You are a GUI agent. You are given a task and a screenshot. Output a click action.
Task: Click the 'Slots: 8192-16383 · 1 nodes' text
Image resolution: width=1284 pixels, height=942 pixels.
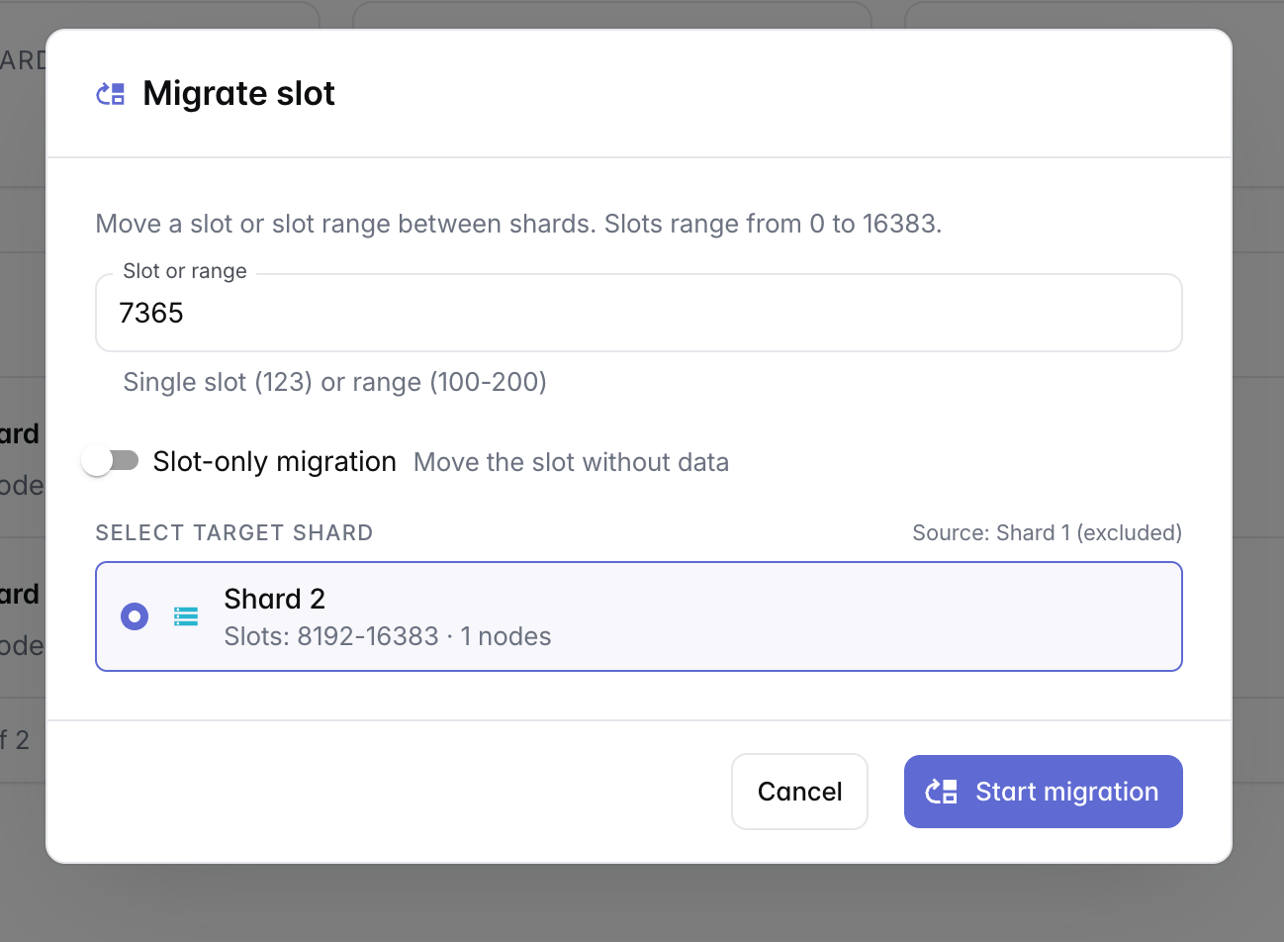[387, 636]
